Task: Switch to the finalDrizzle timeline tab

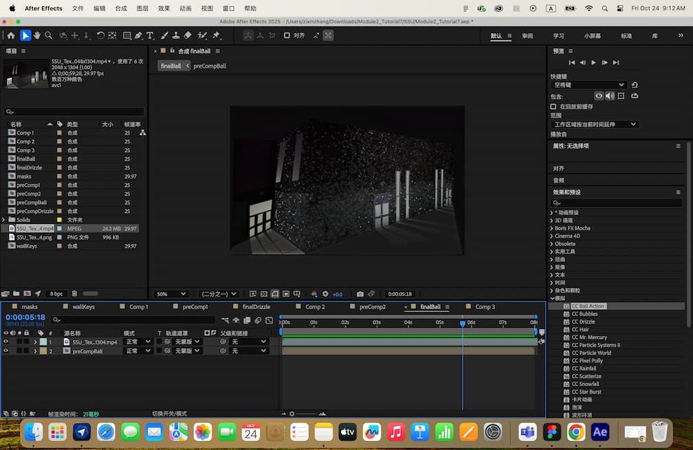Action: pyautogui.click(x=257, y=306)
